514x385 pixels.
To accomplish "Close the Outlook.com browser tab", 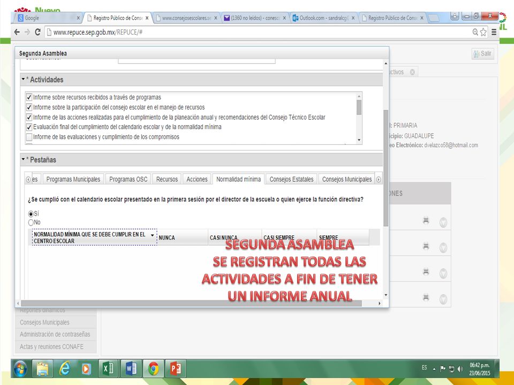I will (353, 18).
